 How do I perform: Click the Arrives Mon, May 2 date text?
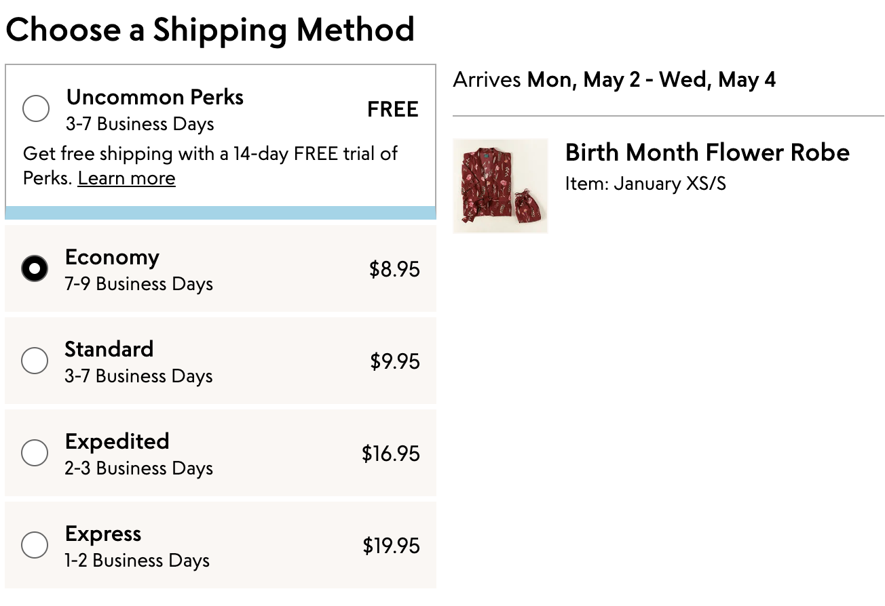[x=614, y=80]
